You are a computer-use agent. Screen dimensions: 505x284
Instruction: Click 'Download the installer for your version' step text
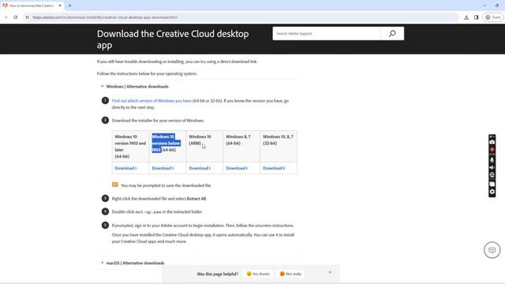point(158,121)
